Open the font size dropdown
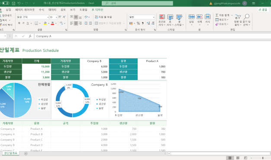 [x=56, y=17]
